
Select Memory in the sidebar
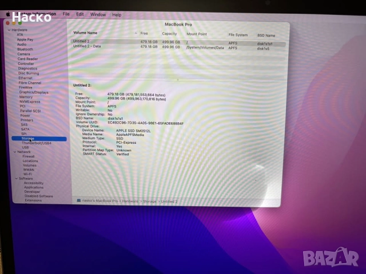coord(26,97)
